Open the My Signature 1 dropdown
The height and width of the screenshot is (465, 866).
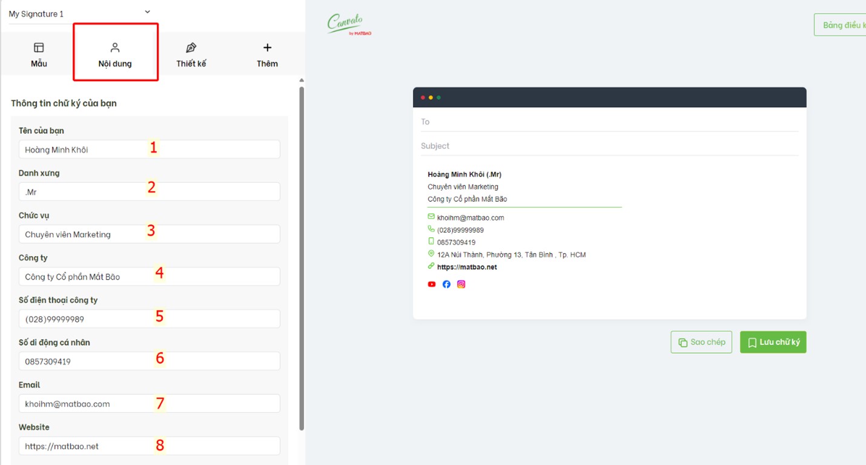79,13
